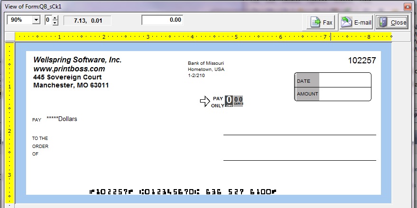
Task: Increase the page number stepper value
Action: 55,18
